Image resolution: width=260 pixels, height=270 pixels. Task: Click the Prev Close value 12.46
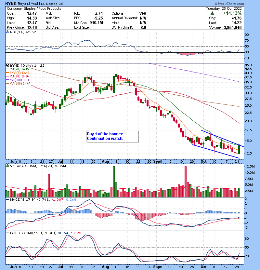pyautogui.click(x=32, y=27)
